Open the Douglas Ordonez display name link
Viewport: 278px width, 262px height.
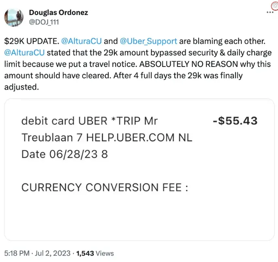click(58, 13)
